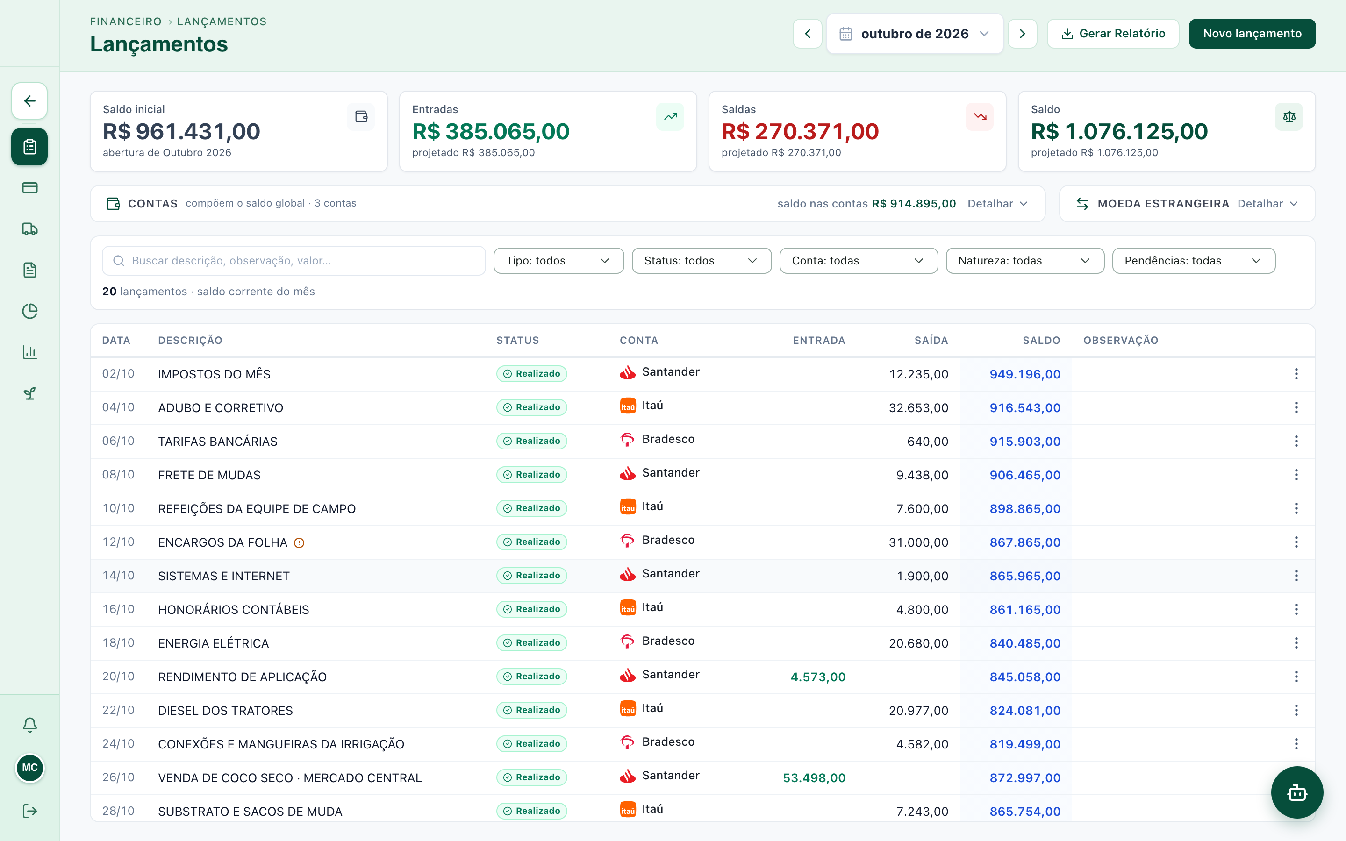The width and height of the screenshot is (1346, 841).
Task: Open the credit card sidebar icon
Action: (29, 188)
